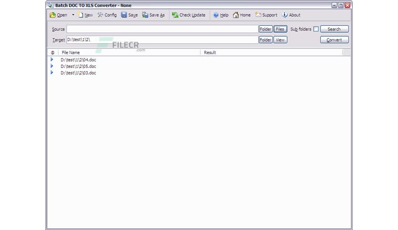398x230 pixels.
Task: Open Config settings from toolbar
Action: tap(107, 15)
